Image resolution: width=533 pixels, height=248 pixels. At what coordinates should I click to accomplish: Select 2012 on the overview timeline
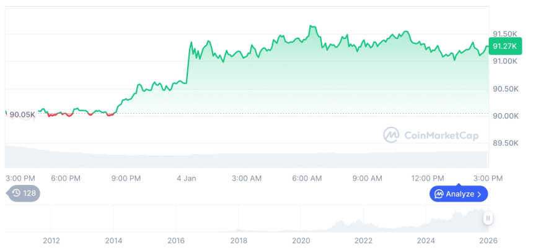pyautogui.click(x=51, y=240)
